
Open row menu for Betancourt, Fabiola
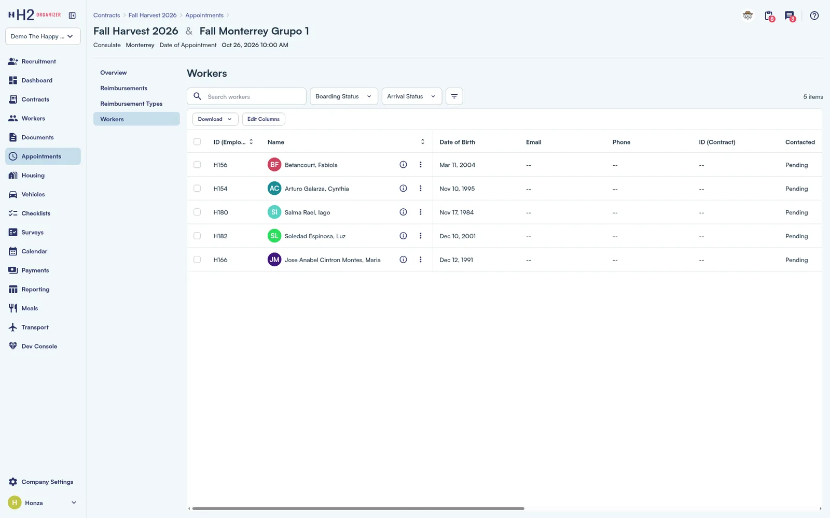420,165
